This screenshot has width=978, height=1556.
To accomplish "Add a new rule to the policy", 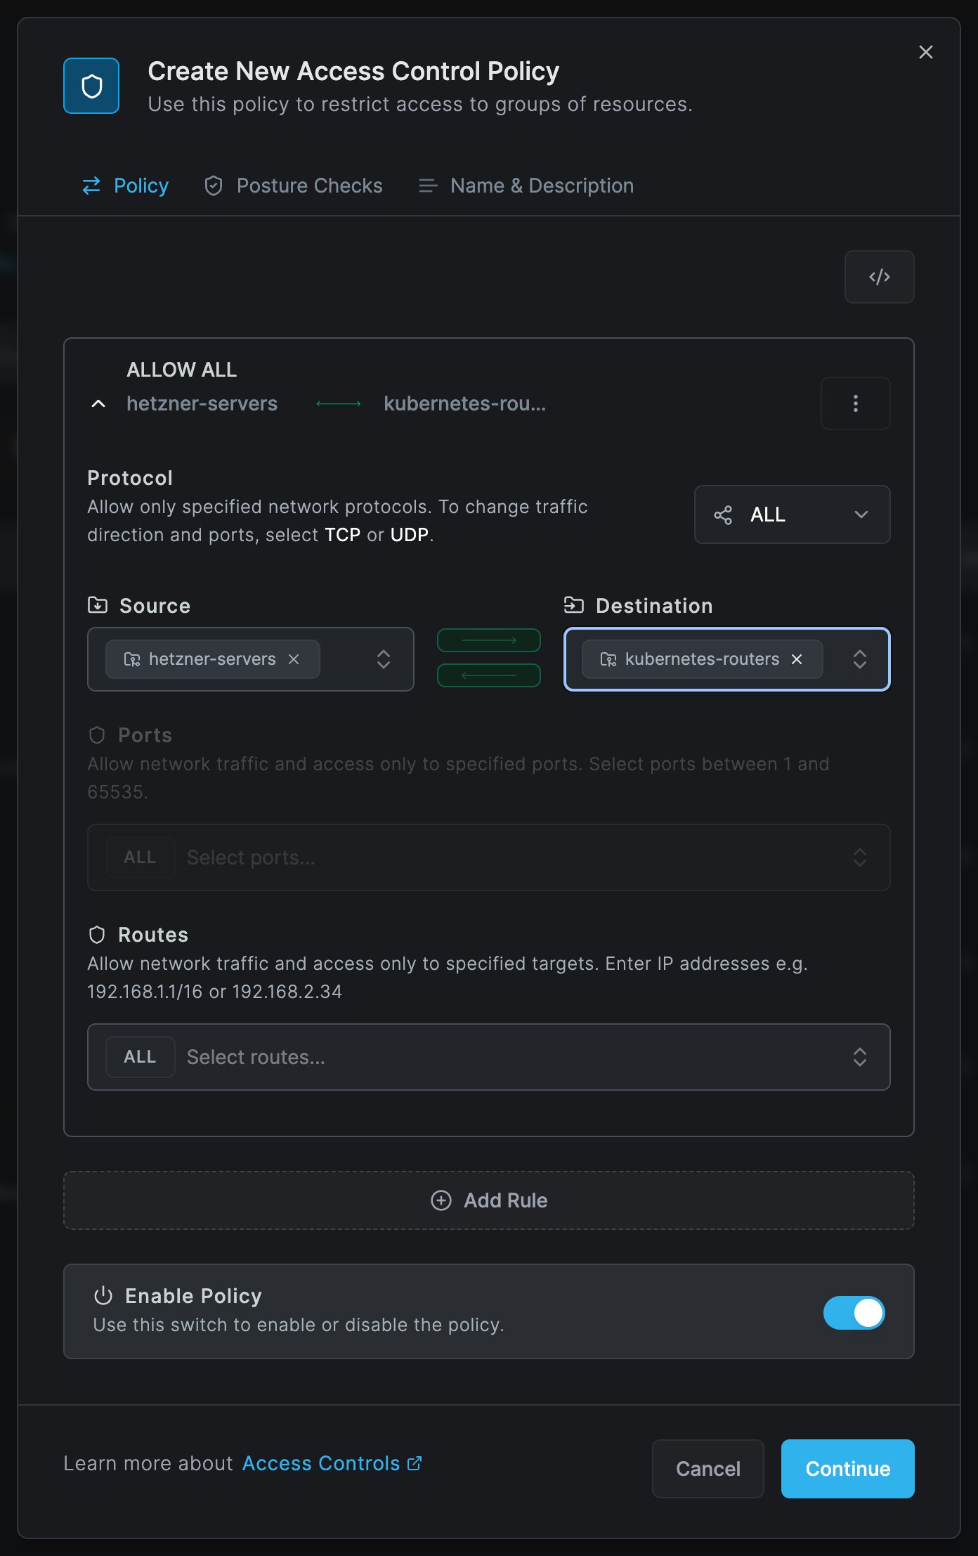I will click(x=489, y=1200).
